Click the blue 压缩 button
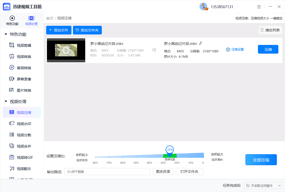Viewport: 285px width, 192px height. point(268,49)
